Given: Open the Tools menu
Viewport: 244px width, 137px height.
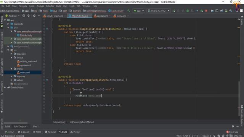Looking at the screenshot, I should tap(72, 6).
